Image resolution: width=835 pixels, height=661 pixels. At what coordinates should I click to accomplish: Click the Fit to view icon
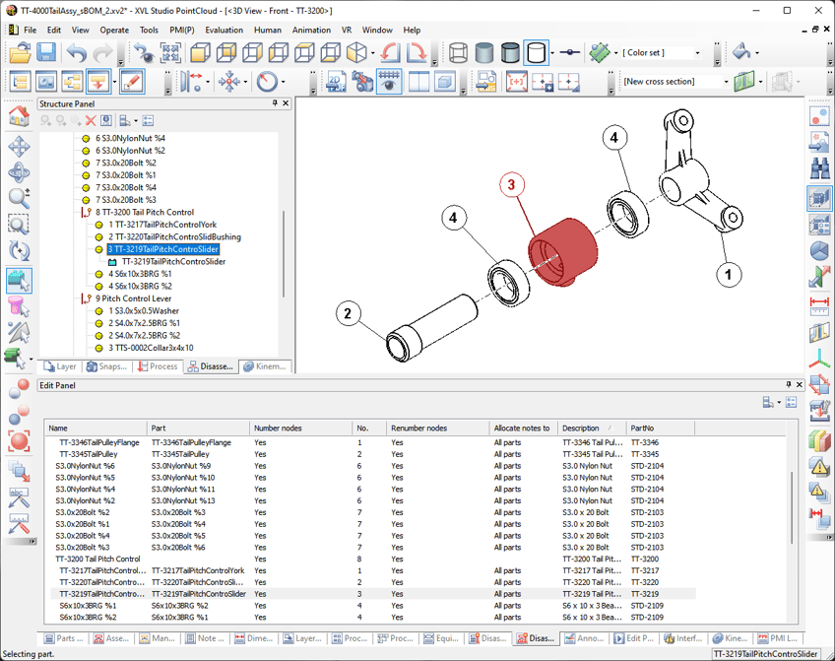click(170, 53)
